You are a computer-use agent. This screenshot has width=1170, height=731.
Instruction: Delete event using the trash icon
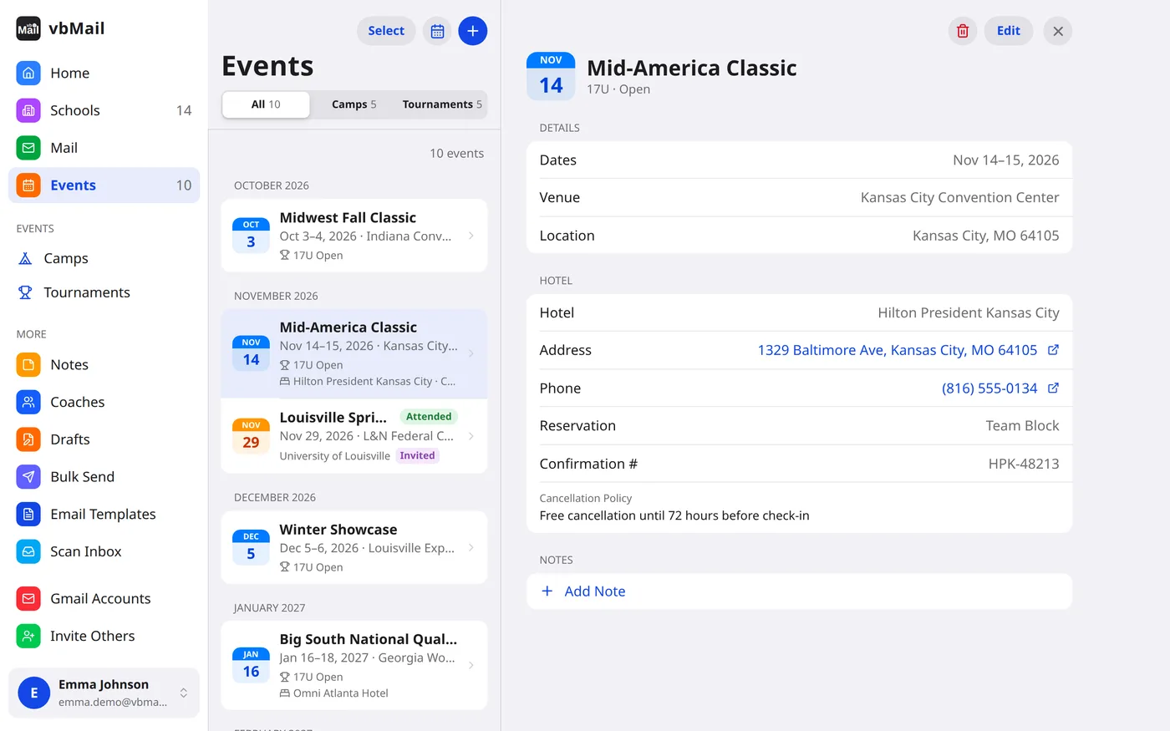[963, 31]
